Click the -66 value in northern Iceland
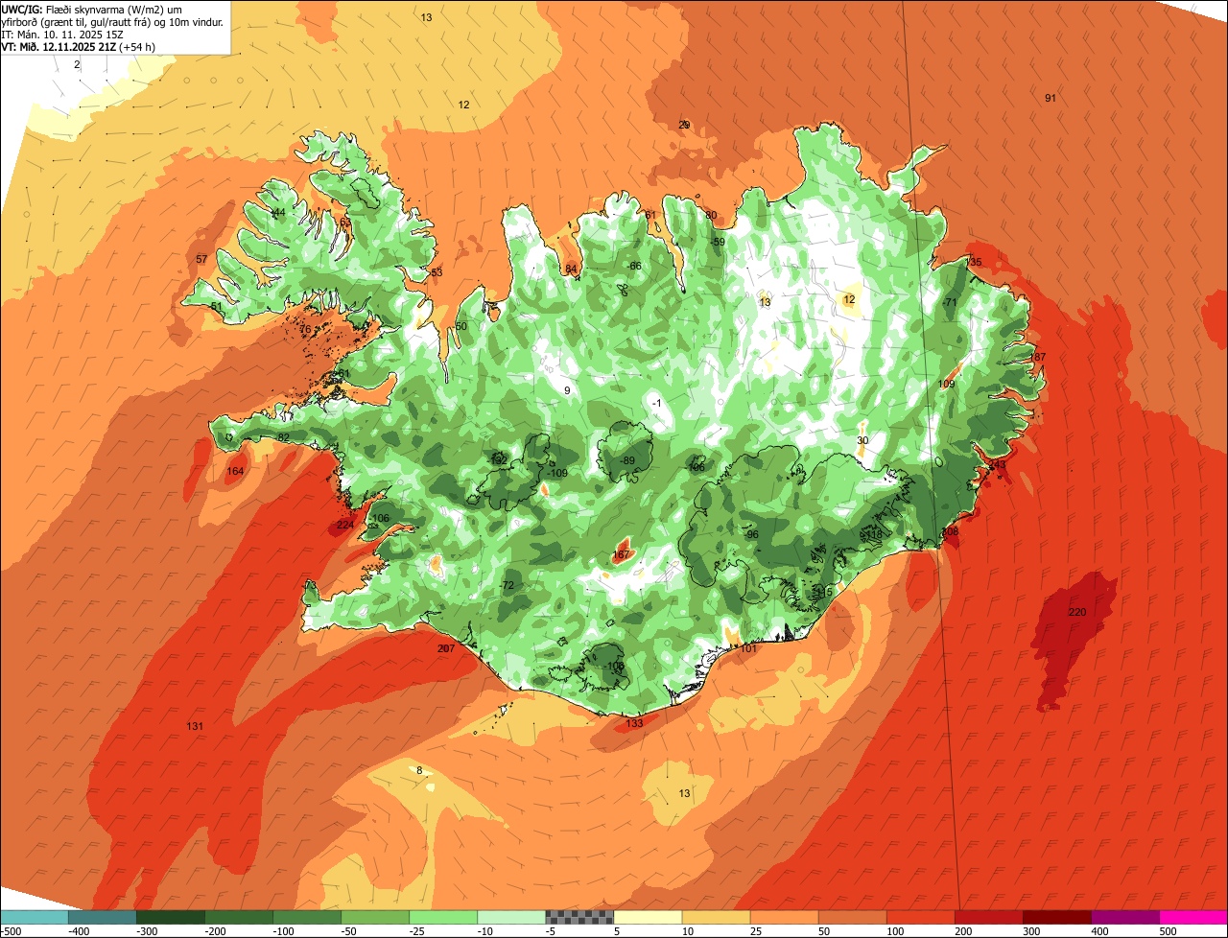This screenshot has height=938, width=1228. pyautogui.click(x=633, y=266)
